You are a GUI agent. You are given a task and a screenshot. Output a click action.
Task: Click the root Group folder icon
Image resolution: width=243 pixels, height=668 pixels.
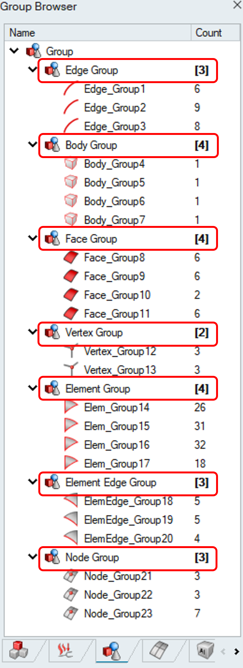click(33, 51)
